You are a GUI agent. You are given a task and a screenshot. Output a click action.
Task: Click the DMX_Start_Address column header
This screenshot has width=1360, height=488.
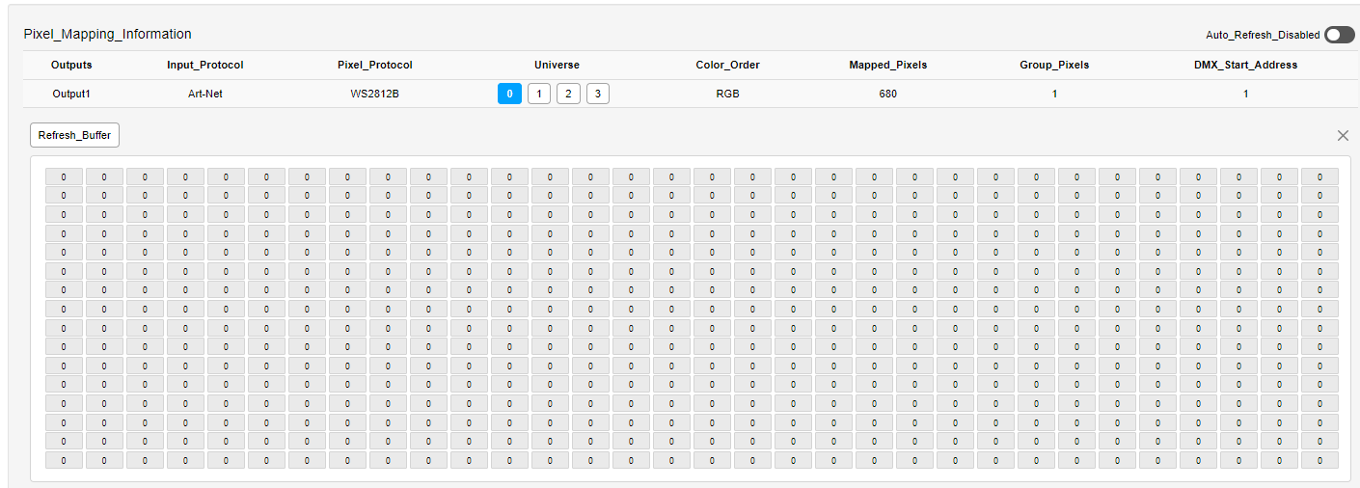[x=1245, y=65]
